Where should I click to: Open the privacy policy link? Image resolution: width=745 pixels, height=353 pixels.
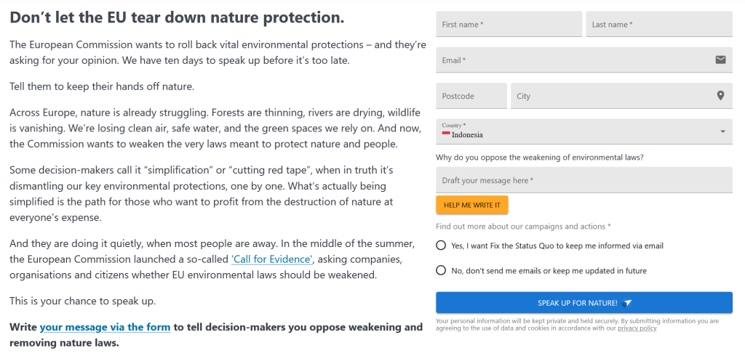[637, 328]
